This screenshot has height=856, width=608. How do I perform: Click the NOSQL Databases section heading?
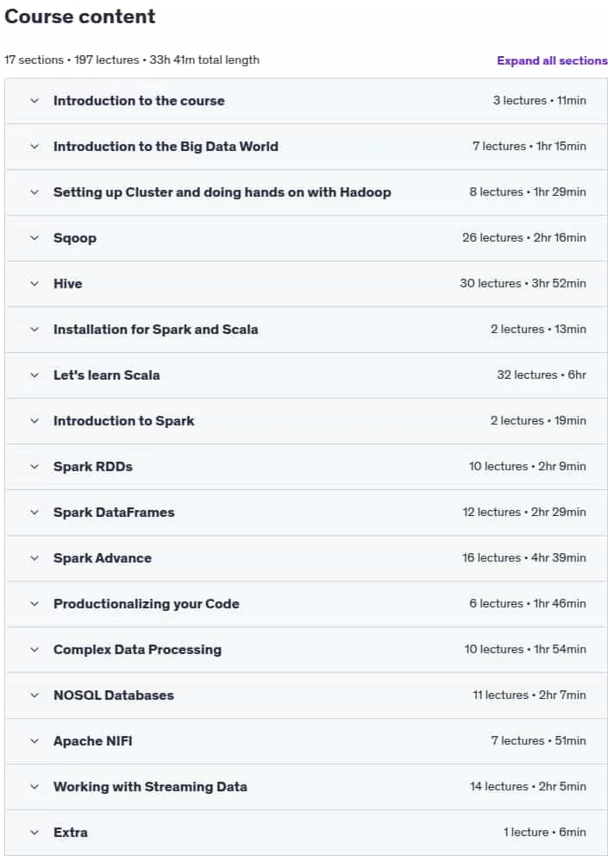click(x=114, y=695)
